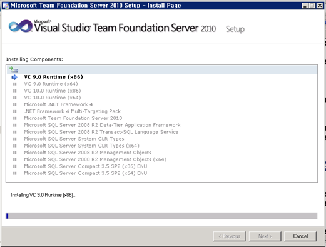The image size is (326, 247).
Task: Click the setup window title bar icon
Action: click(x=6, y=6)
